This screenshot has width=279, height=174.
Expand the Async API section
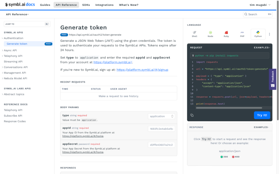point(11,50)
